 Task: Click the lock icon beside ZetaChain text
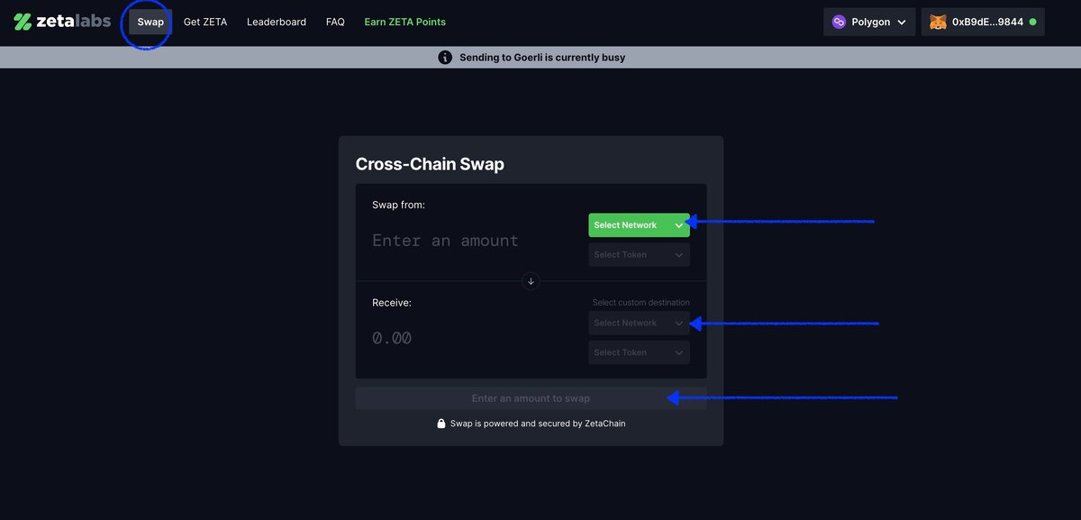click(441, 424)
